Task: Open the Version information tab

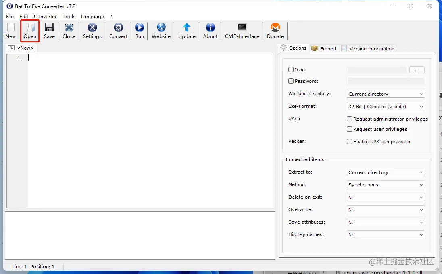Action: pos(367,48)
